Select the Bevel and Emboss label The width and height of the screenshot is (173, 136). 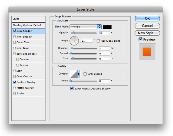point(26,54)
